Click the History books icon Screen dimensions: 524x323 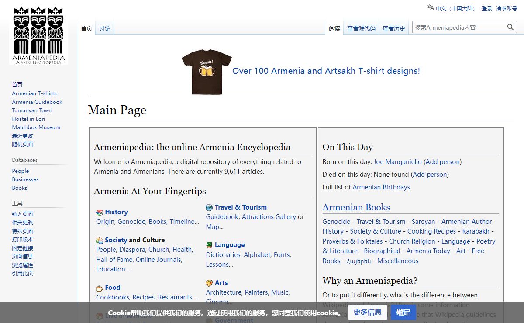(100, 213)
